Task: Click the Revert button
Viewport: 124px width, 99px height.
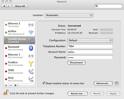Action: (97, 94)
